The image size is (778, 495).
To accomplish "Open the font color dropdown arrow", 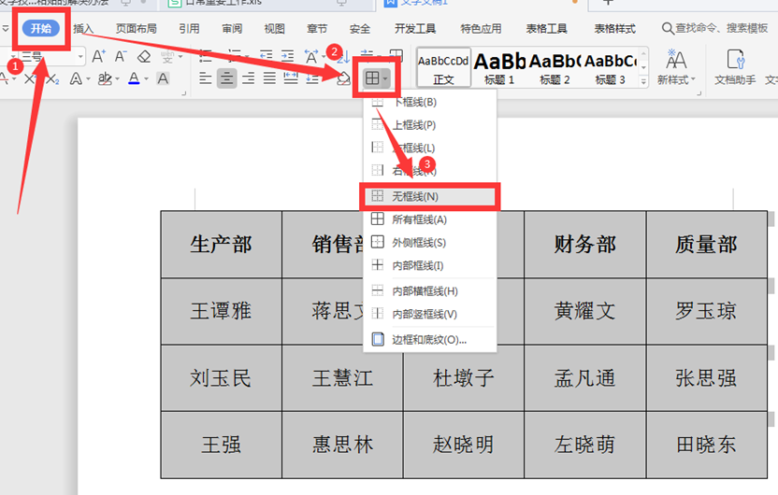I will point(147,78).
